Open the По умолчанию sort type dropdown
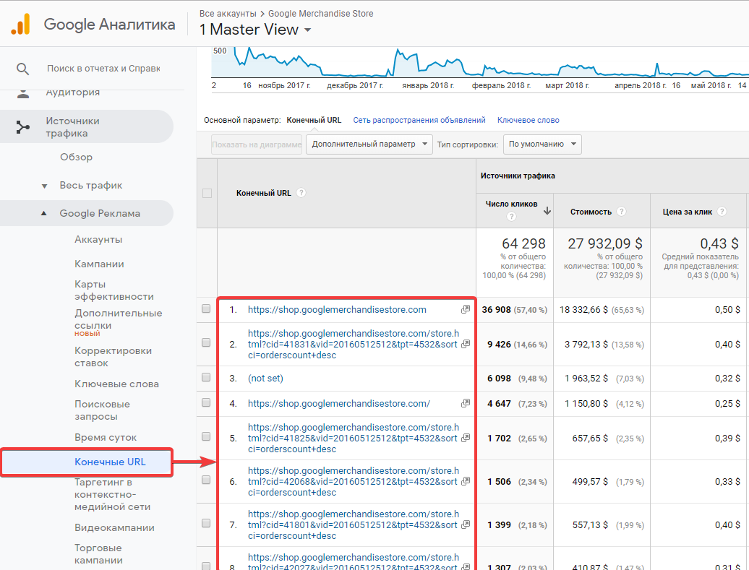This screenshot has height=570, width=749. point(542,144)
